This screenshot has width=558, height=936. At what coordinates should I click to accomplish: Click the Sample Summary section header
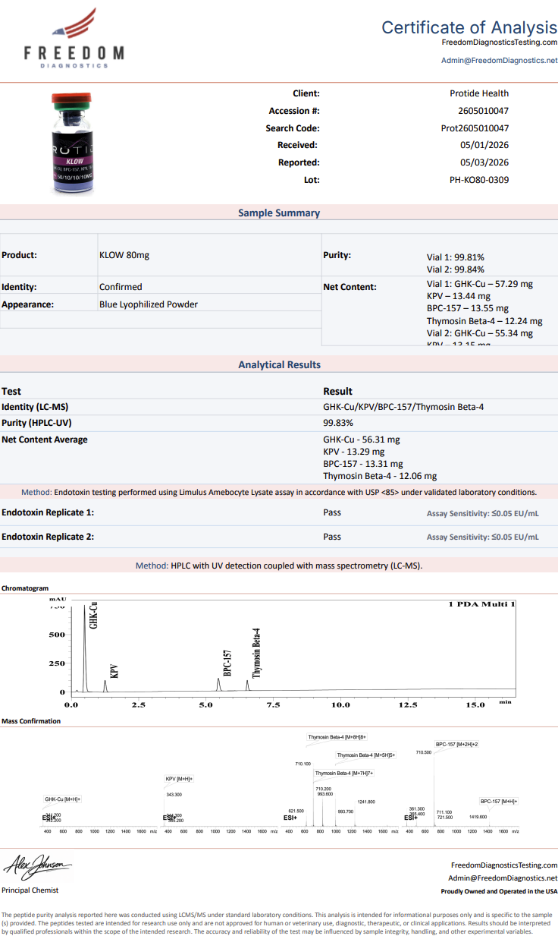[279, 213]
